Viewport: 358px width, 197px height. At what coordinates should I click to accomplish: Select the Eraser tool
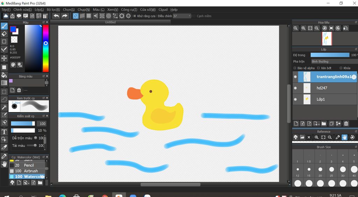(4, 34)
